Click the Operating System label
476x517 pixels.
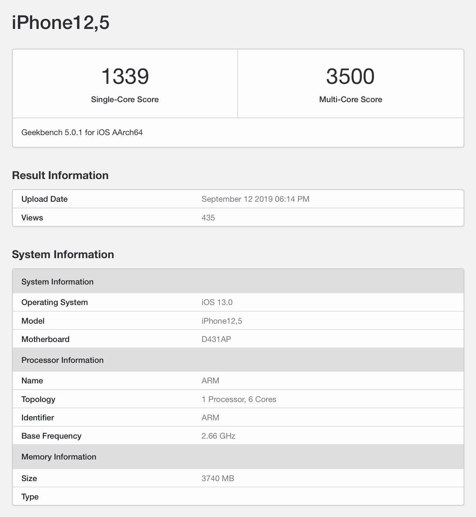54,302
